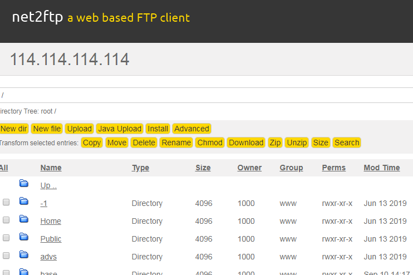
Task: Rename the selected entries
Action: pos(176,143)
